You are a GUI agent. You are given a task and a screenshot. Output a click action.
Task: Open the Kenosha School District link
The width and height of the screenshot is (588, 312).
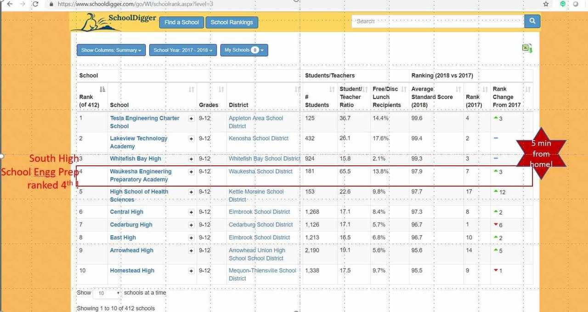259,138
